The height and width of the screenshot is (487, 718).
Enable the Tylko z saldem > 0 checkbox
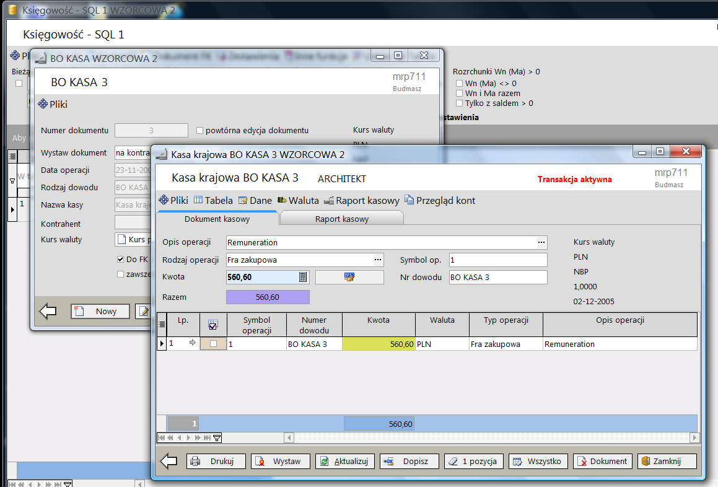459,103
